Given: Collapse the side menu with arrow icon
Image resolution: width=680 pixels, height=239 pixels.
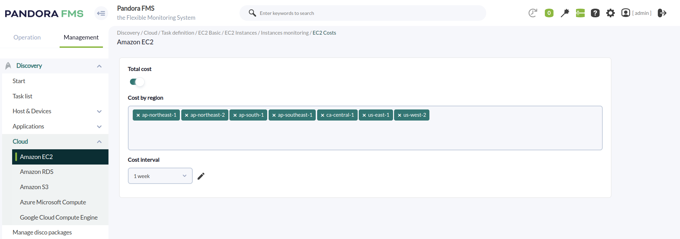Looking at the screenshot, I should pyautogui.click(x=101, y=14).
